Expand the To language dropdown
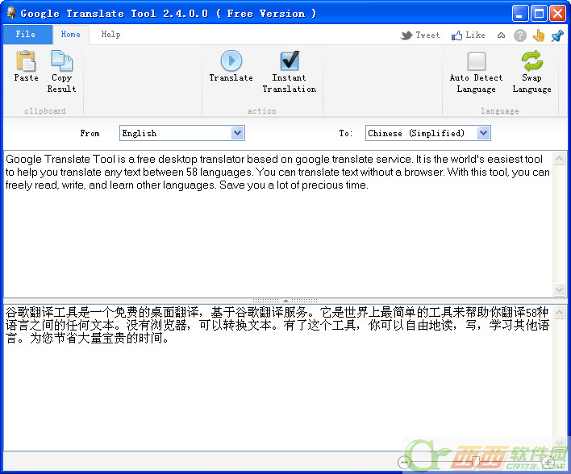The image size is (571, 474). (483, 133)
